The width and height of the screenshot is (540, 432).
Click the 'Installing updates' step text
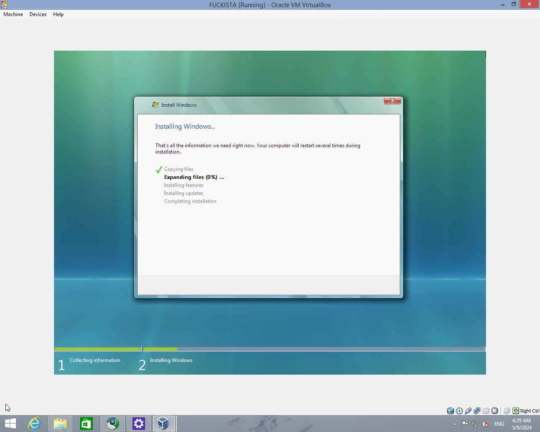pos(184,193)
